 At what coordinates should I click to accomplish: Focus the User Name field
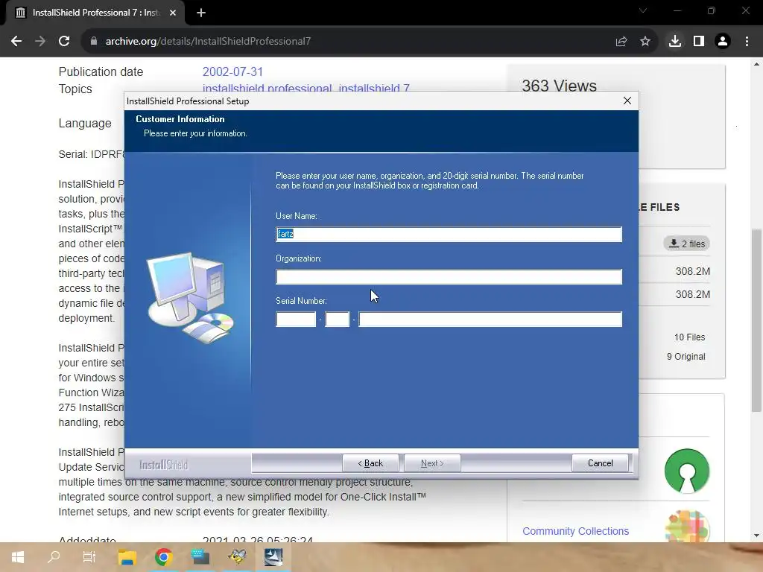click(449, 235)
